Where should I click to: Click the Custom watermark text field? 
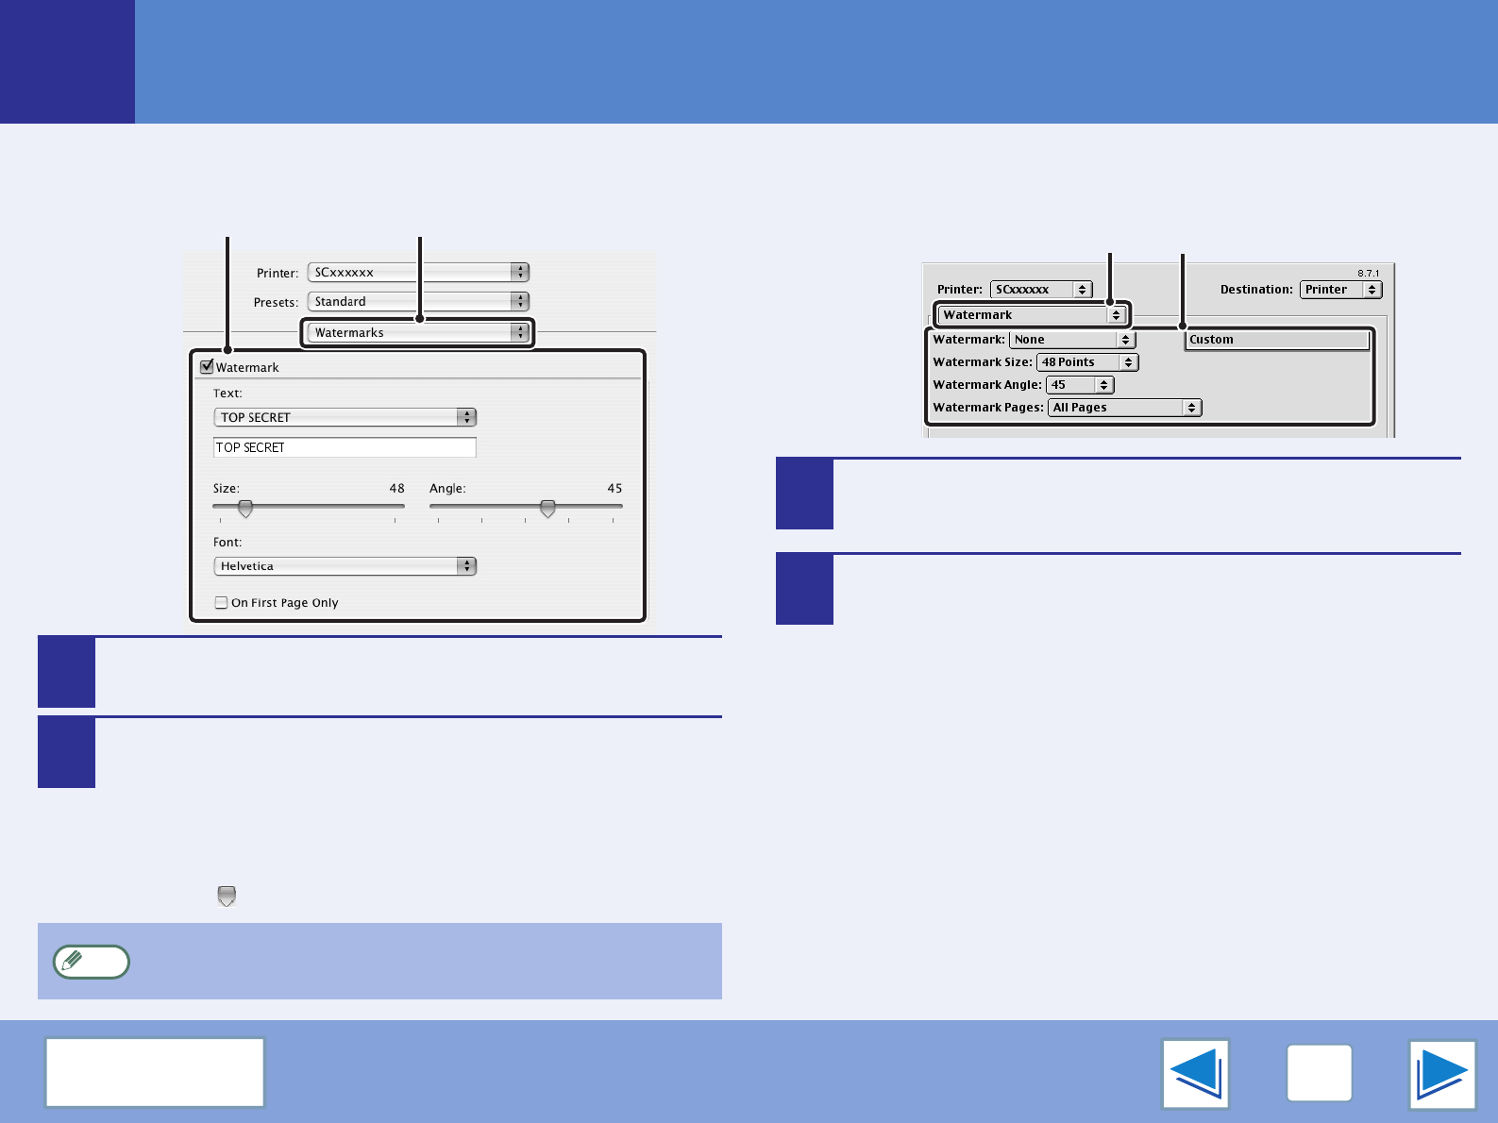tap(1277, 340)
